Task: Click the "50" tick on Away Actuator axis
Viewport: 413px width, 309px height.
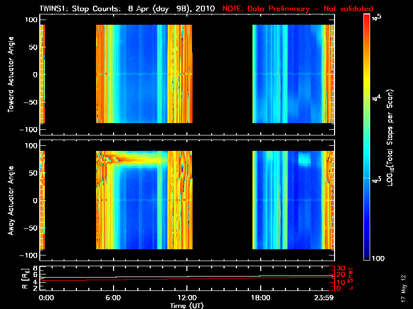Action: tap(33, 173)
